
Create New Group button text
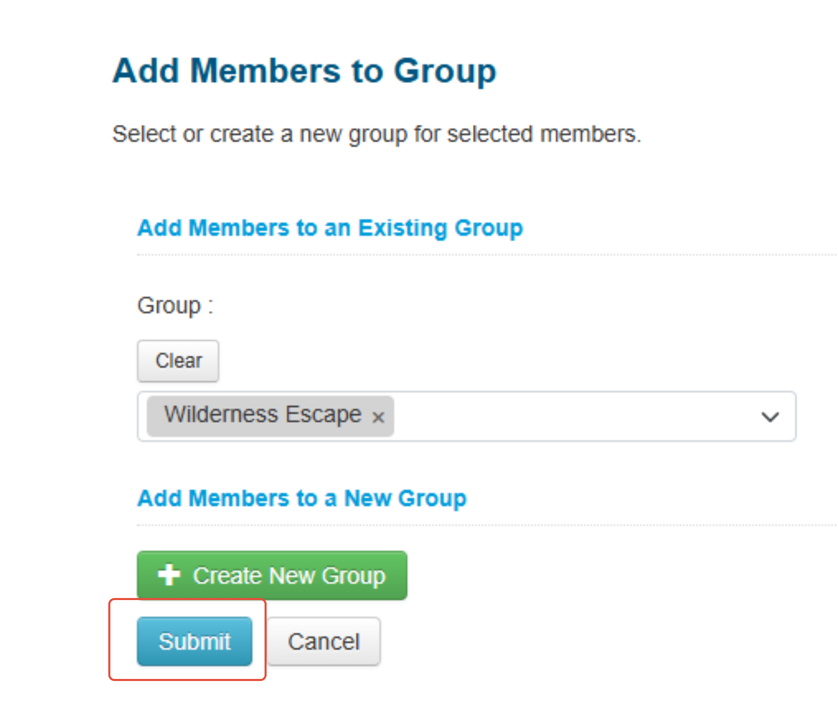(x=289, y=576)
